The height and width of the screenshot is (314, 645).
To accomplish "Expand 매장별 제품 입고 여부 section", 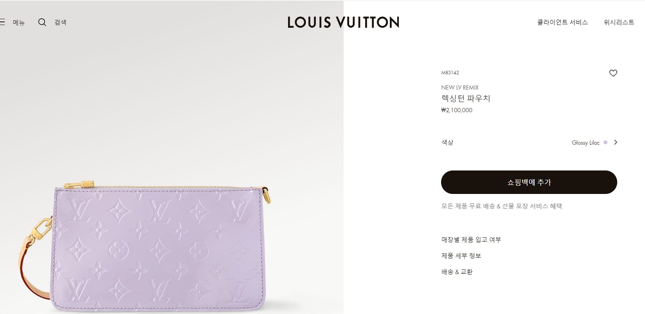I will (471, 240).
